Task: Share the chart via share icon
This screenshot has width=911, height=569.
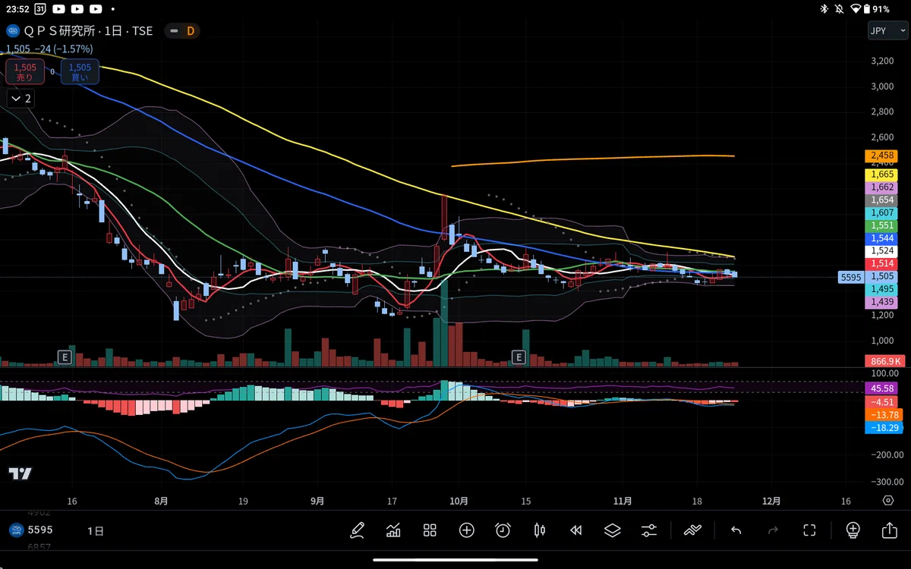Action: [890, 530]
